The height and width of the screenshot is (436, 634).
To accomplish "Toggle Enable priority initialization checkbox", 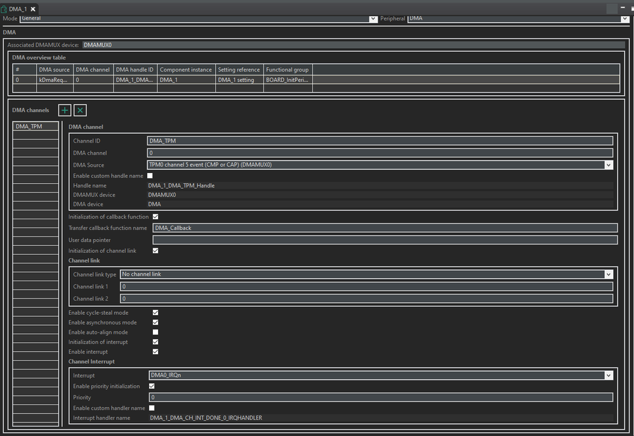I will click(152, 387).
